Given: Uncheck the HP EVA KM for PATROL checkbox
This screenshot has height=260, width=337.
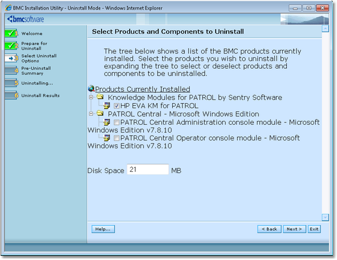Looking at the screenshot, I should (x=117, y=106).
